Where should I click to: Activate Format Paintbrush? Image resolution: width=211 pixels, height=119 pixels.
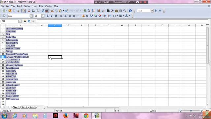[67, 11]
